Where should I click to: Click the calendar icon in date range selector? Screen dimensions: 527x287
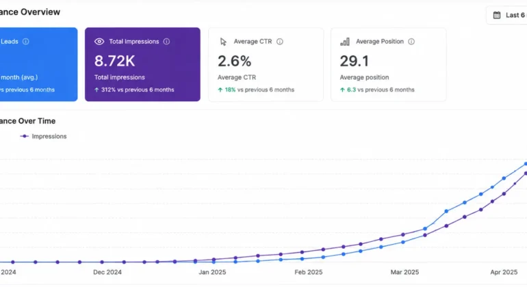click(x=497, y=15)
